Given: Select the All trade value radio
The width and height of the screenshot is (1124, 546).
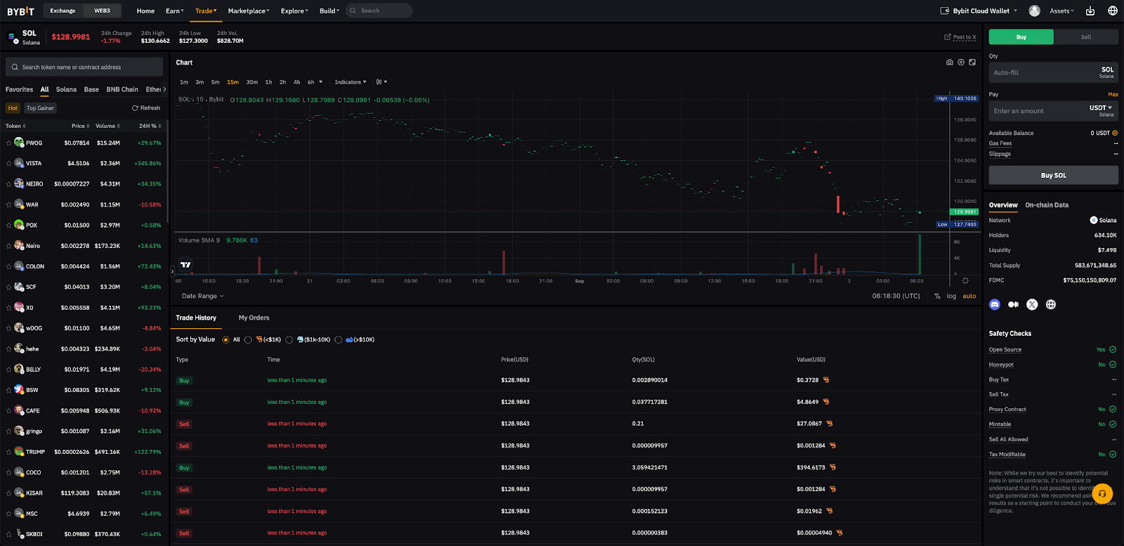Looking at the screenshot, I should tap(226, 340).
